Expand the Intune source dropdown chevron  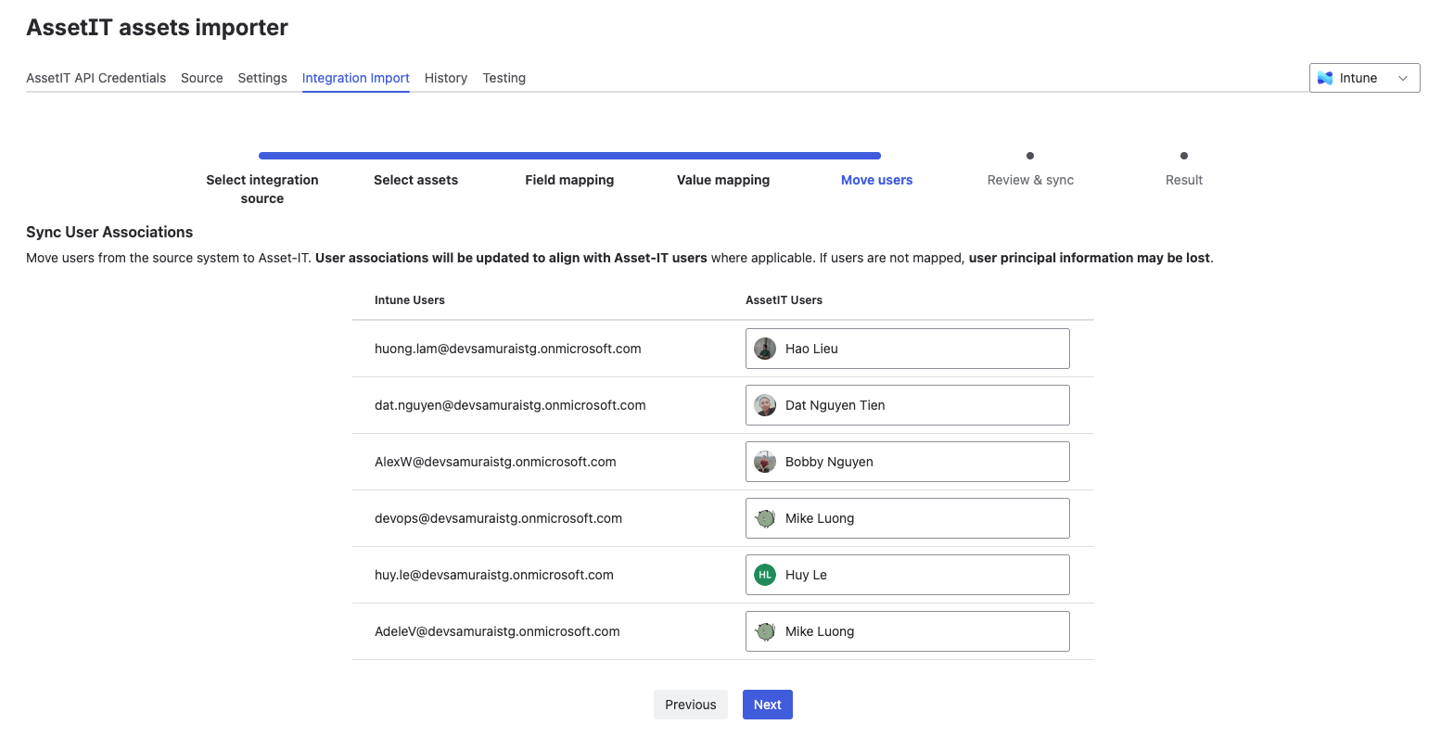pyautogui.click(x=1403, y=78)
